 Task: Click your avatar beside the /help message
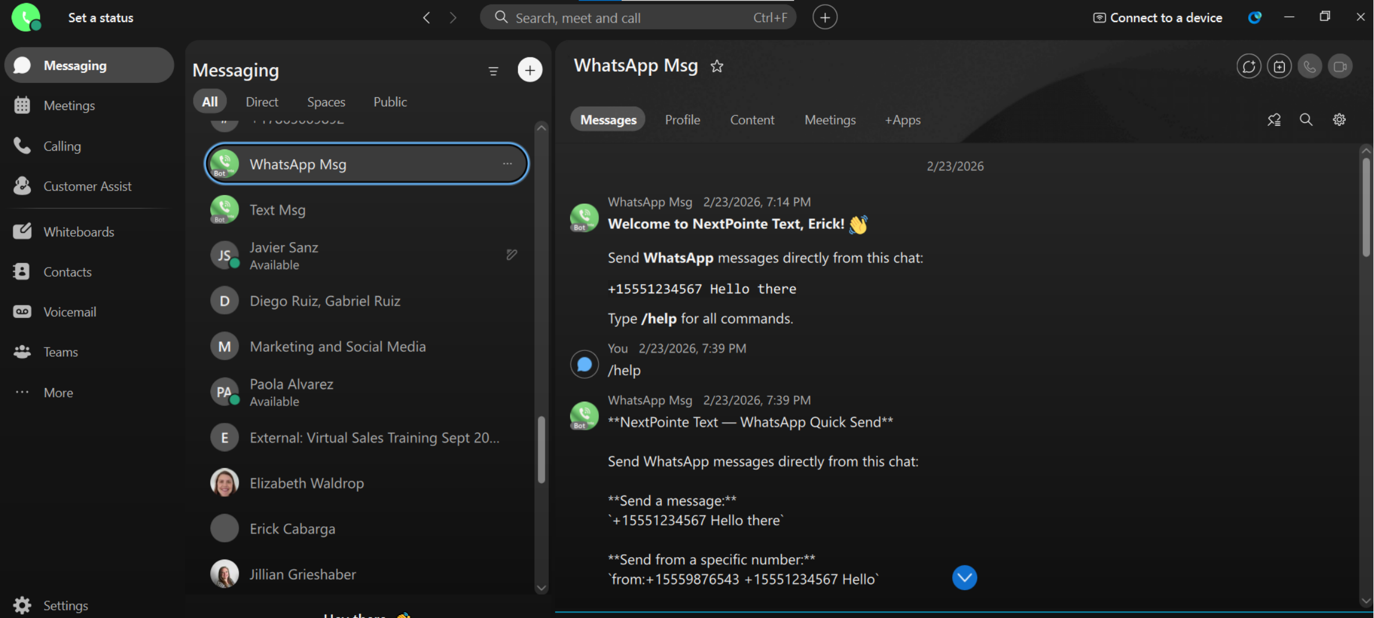pyautogui.click(x=584, y=364)
